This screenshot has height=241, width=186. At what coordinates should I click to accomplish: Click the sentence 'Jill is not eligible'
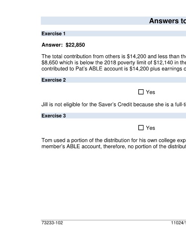pyautogui.click(x=114, y=105)
